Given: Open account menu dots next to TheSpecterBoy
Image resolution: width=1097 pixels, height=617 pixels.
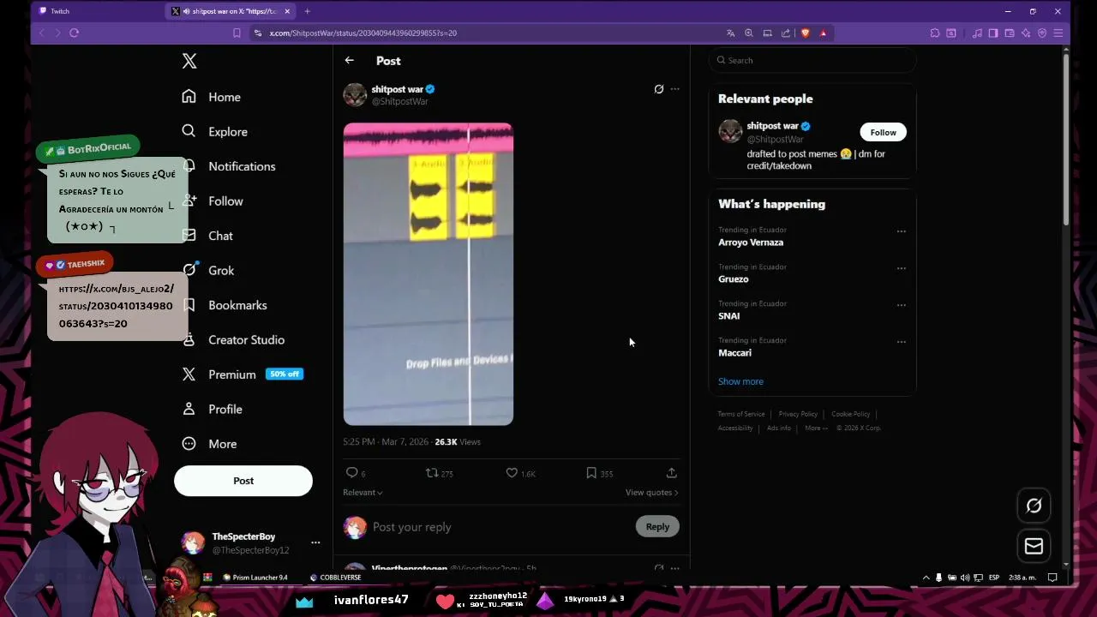Looking at the screenshot, I should click(x=315, y=542).
